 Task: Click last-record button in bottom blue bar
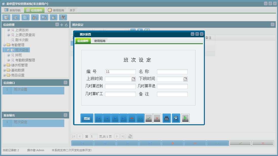(x=150, y=143)
